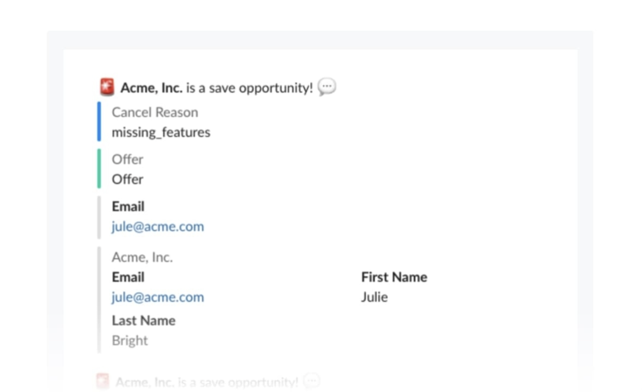Click 'is a save opportunity!' text in top message

point(249,88)
